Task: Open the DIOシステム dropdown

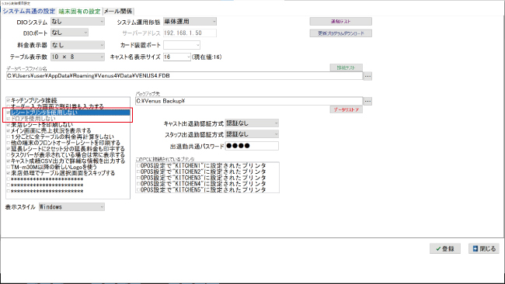Action: (x=78, y=22)
